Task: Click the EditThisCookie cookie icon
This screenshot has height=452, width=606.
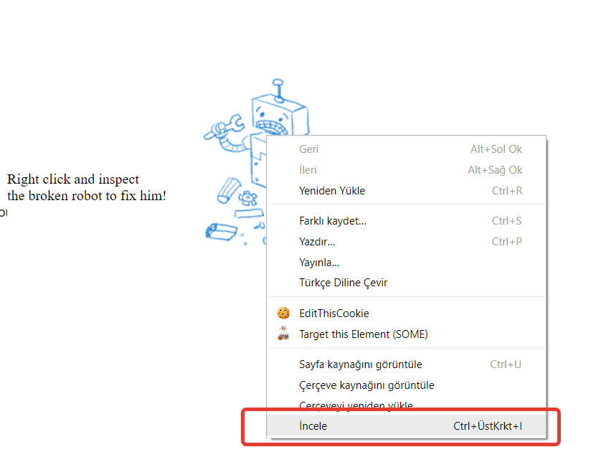Action: click(283, 314)
